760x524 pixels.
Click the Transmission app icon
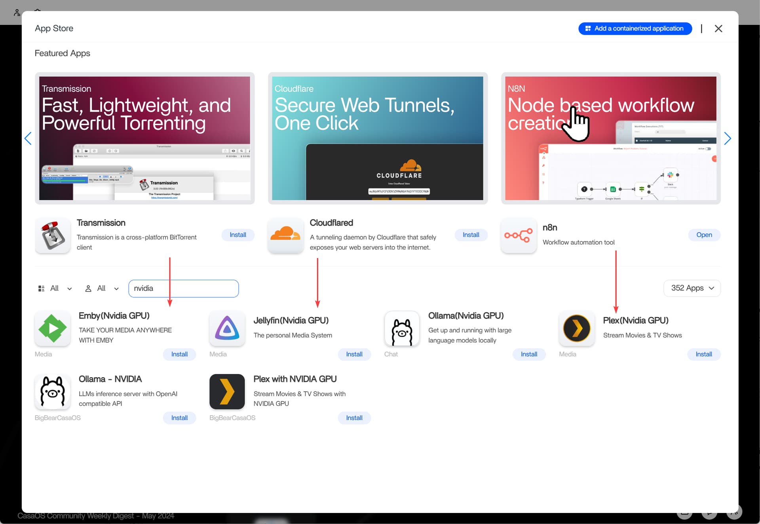53,235
